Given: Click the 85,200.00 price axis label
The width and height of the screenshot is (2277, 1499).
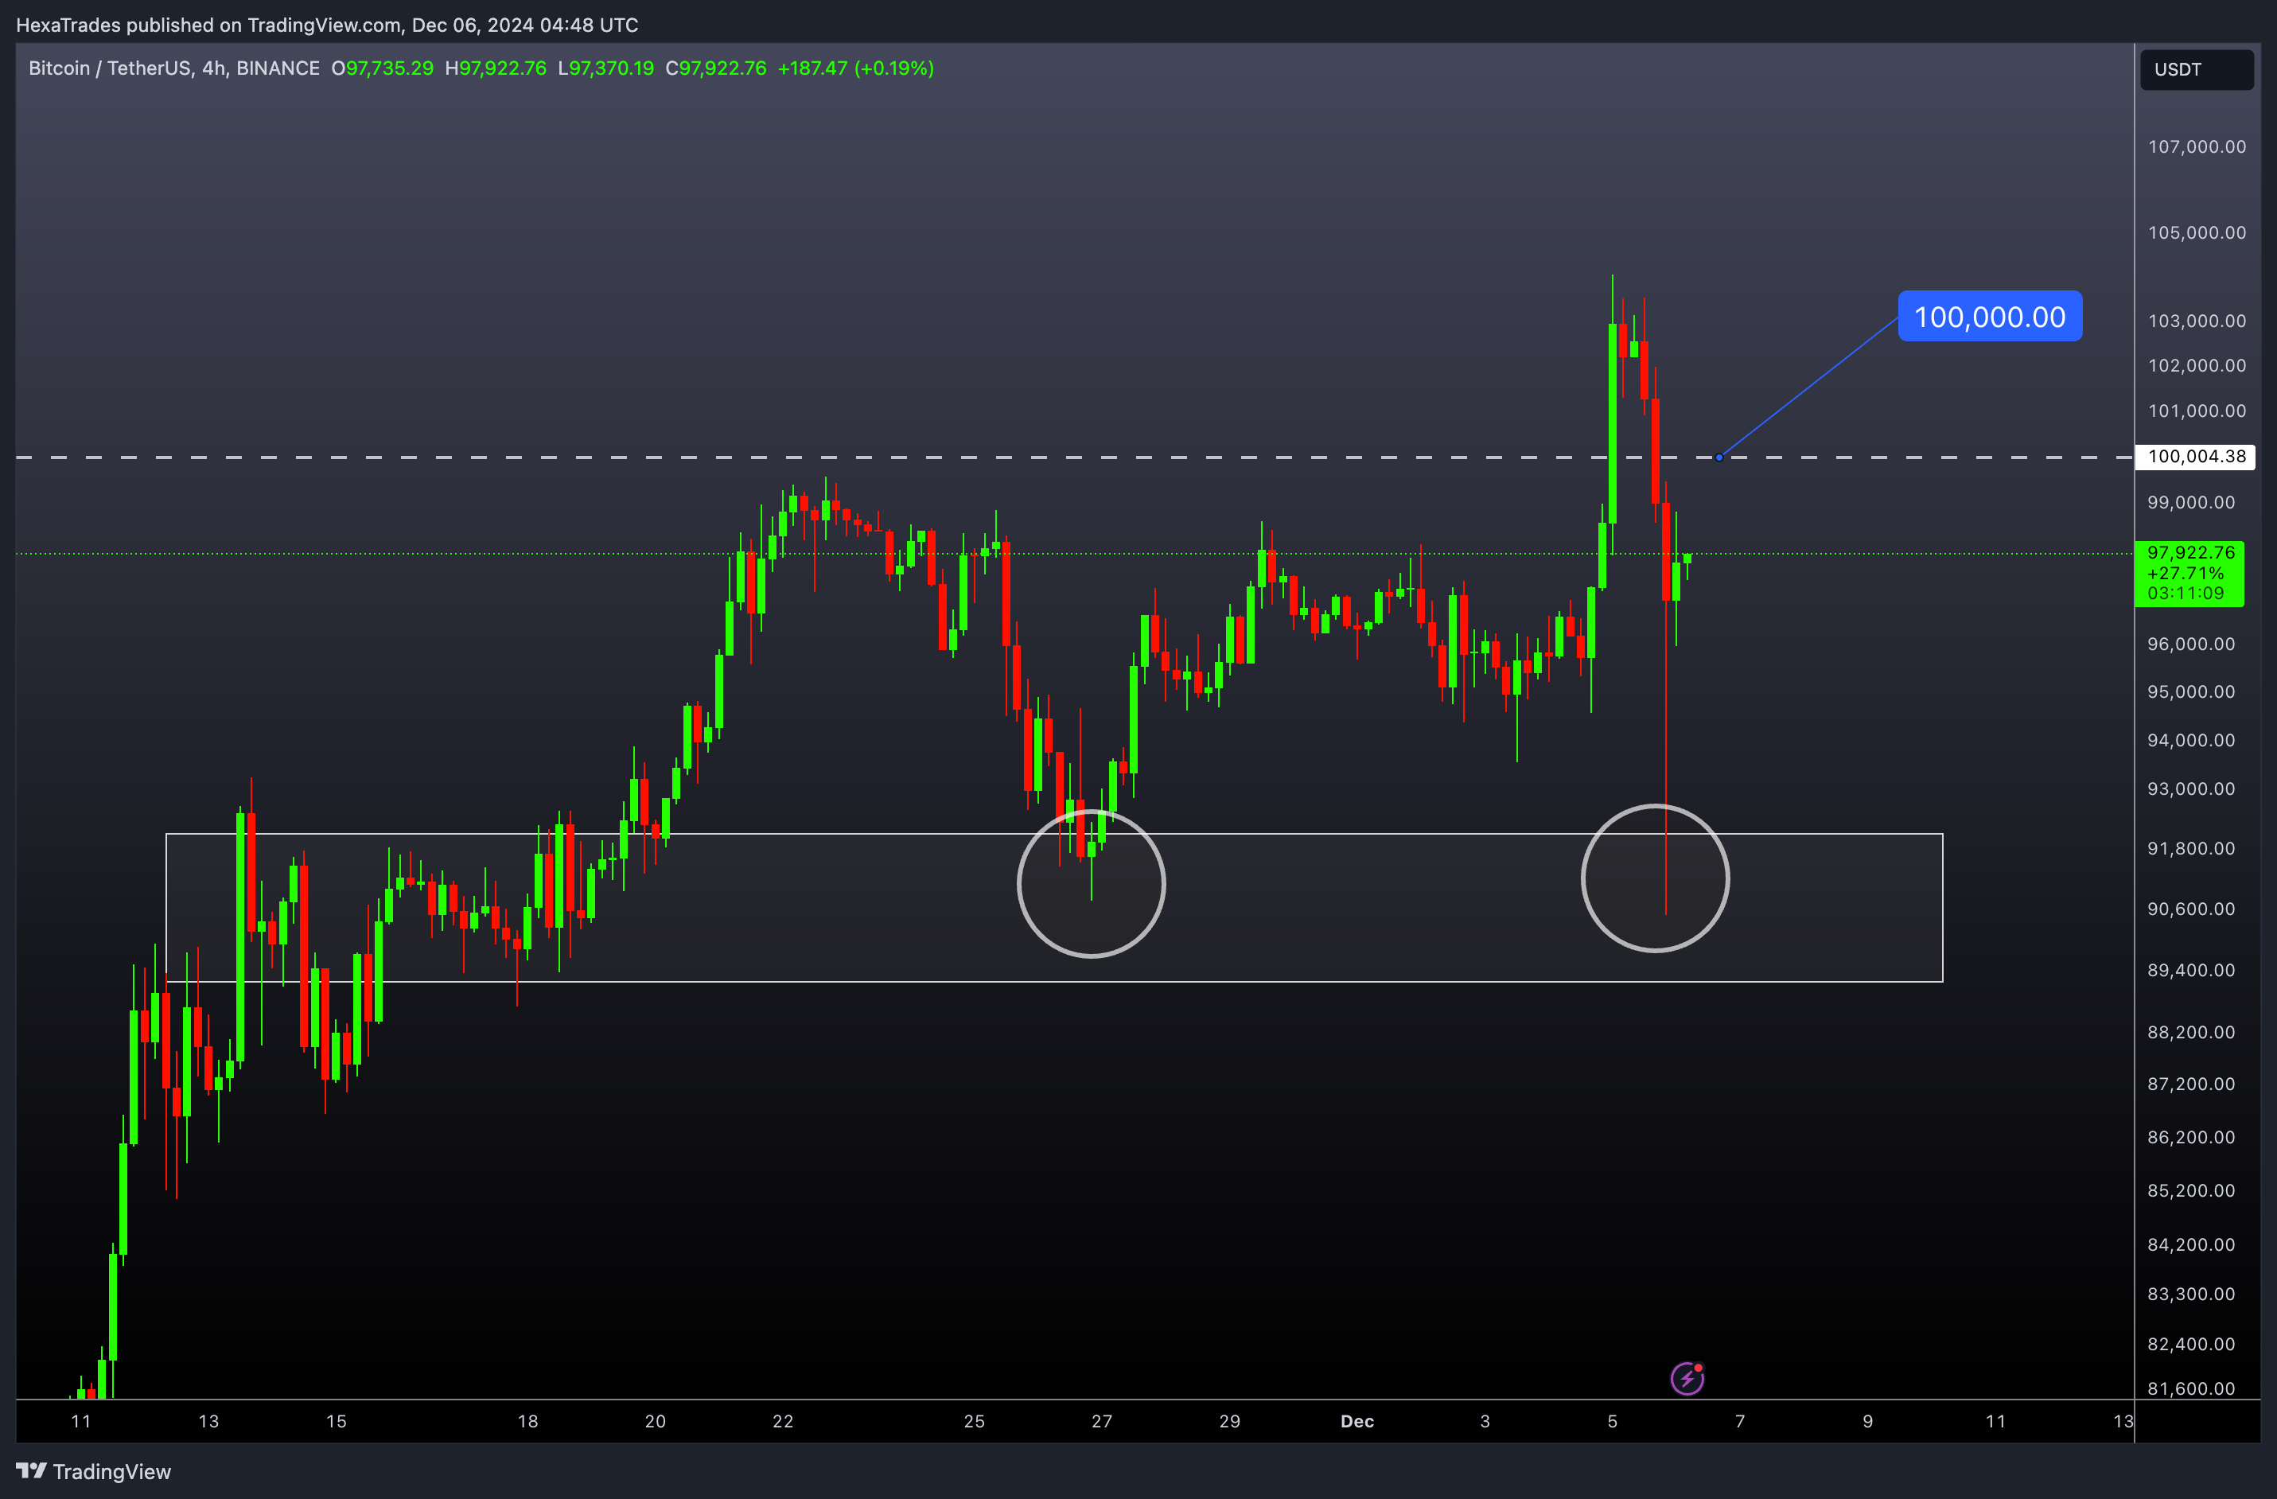Looking at the screenshot, I should coord(2191,1191).
